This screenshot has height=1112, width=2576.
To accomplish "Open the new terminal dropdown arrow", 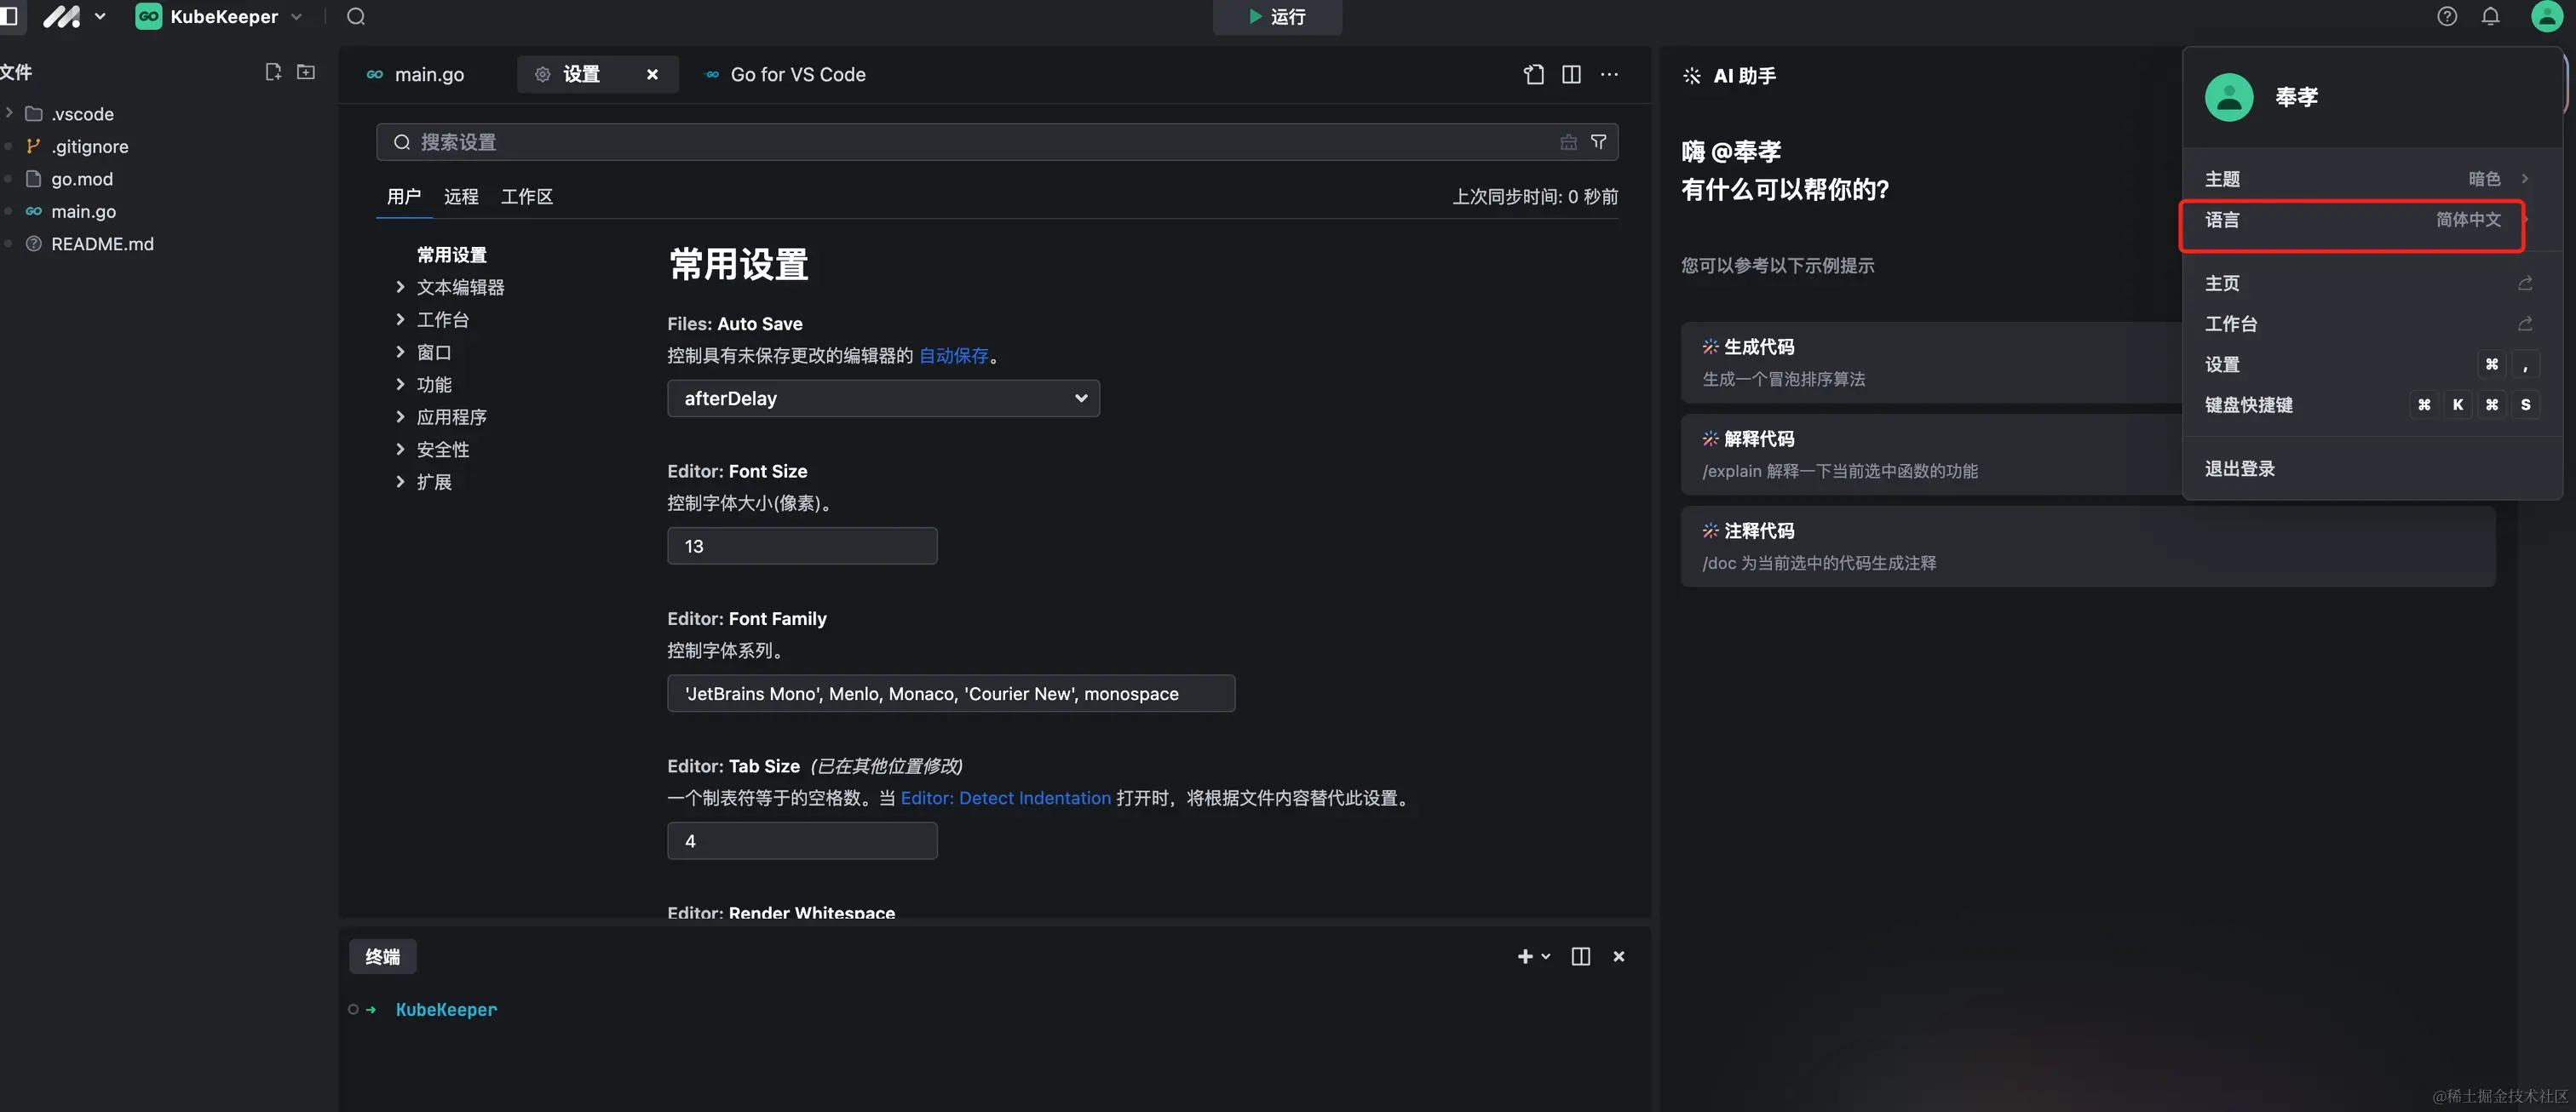I will pos(1546,956).
